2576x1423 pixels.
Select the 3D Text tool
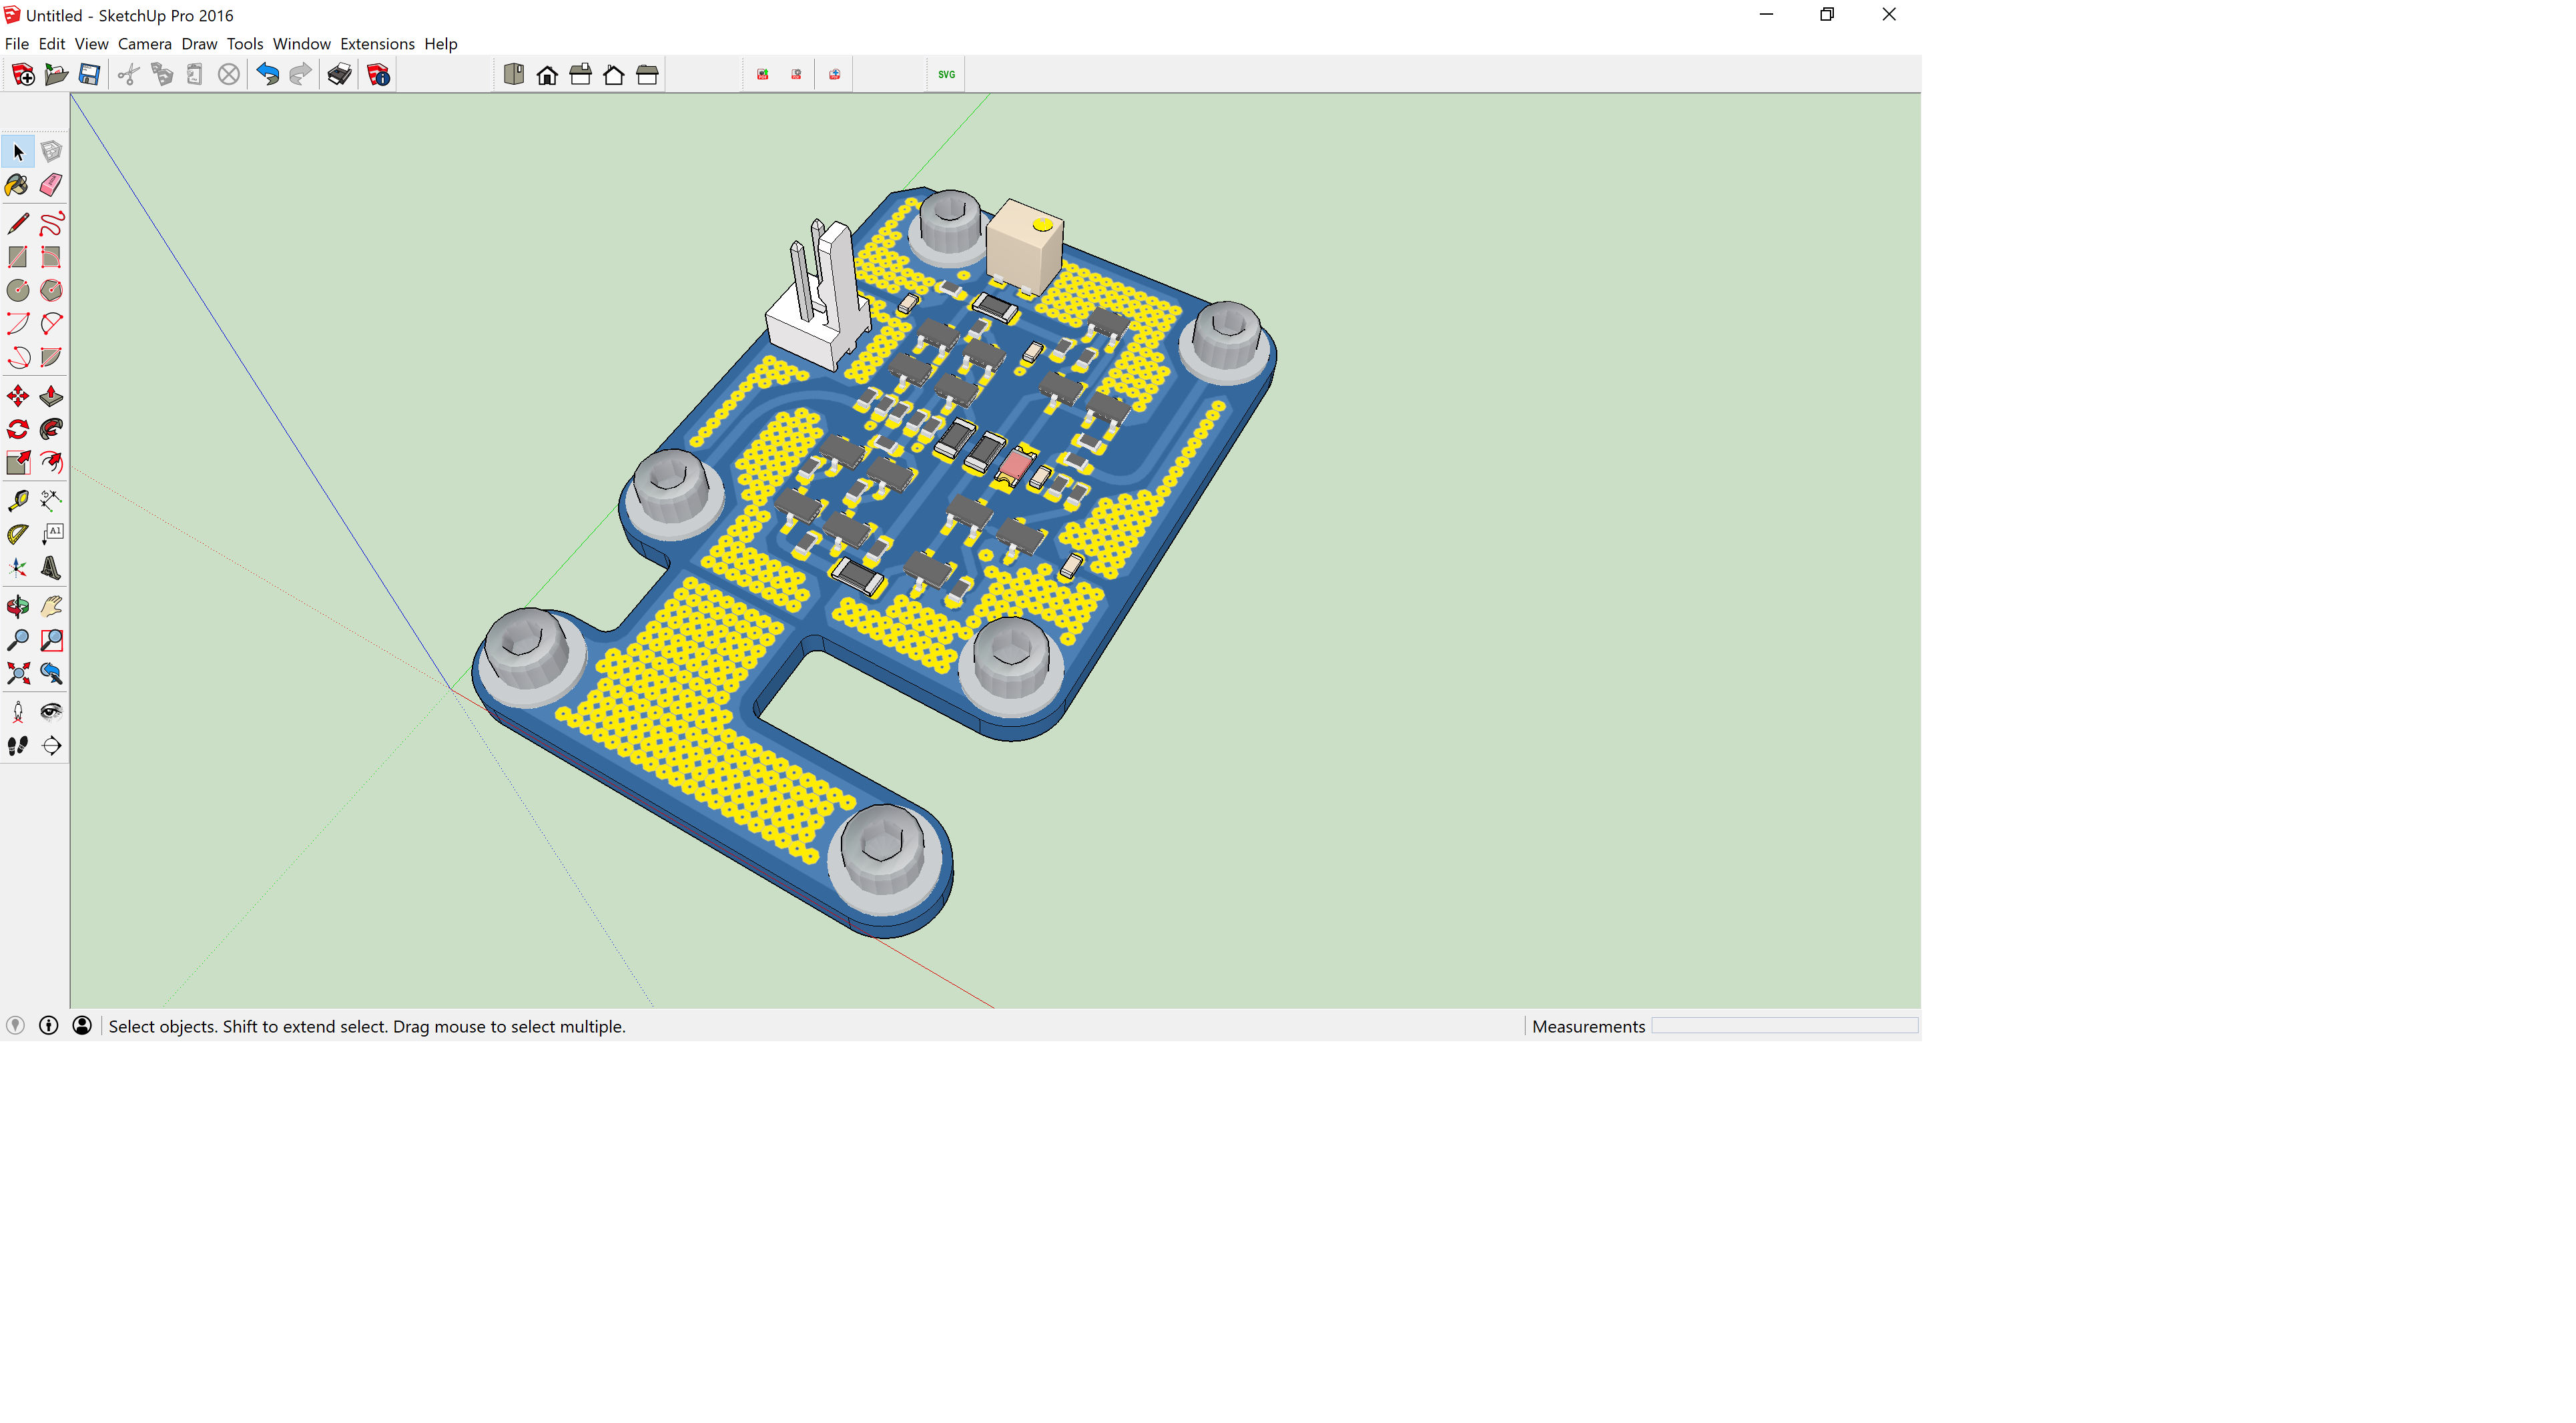click(52, 568)
